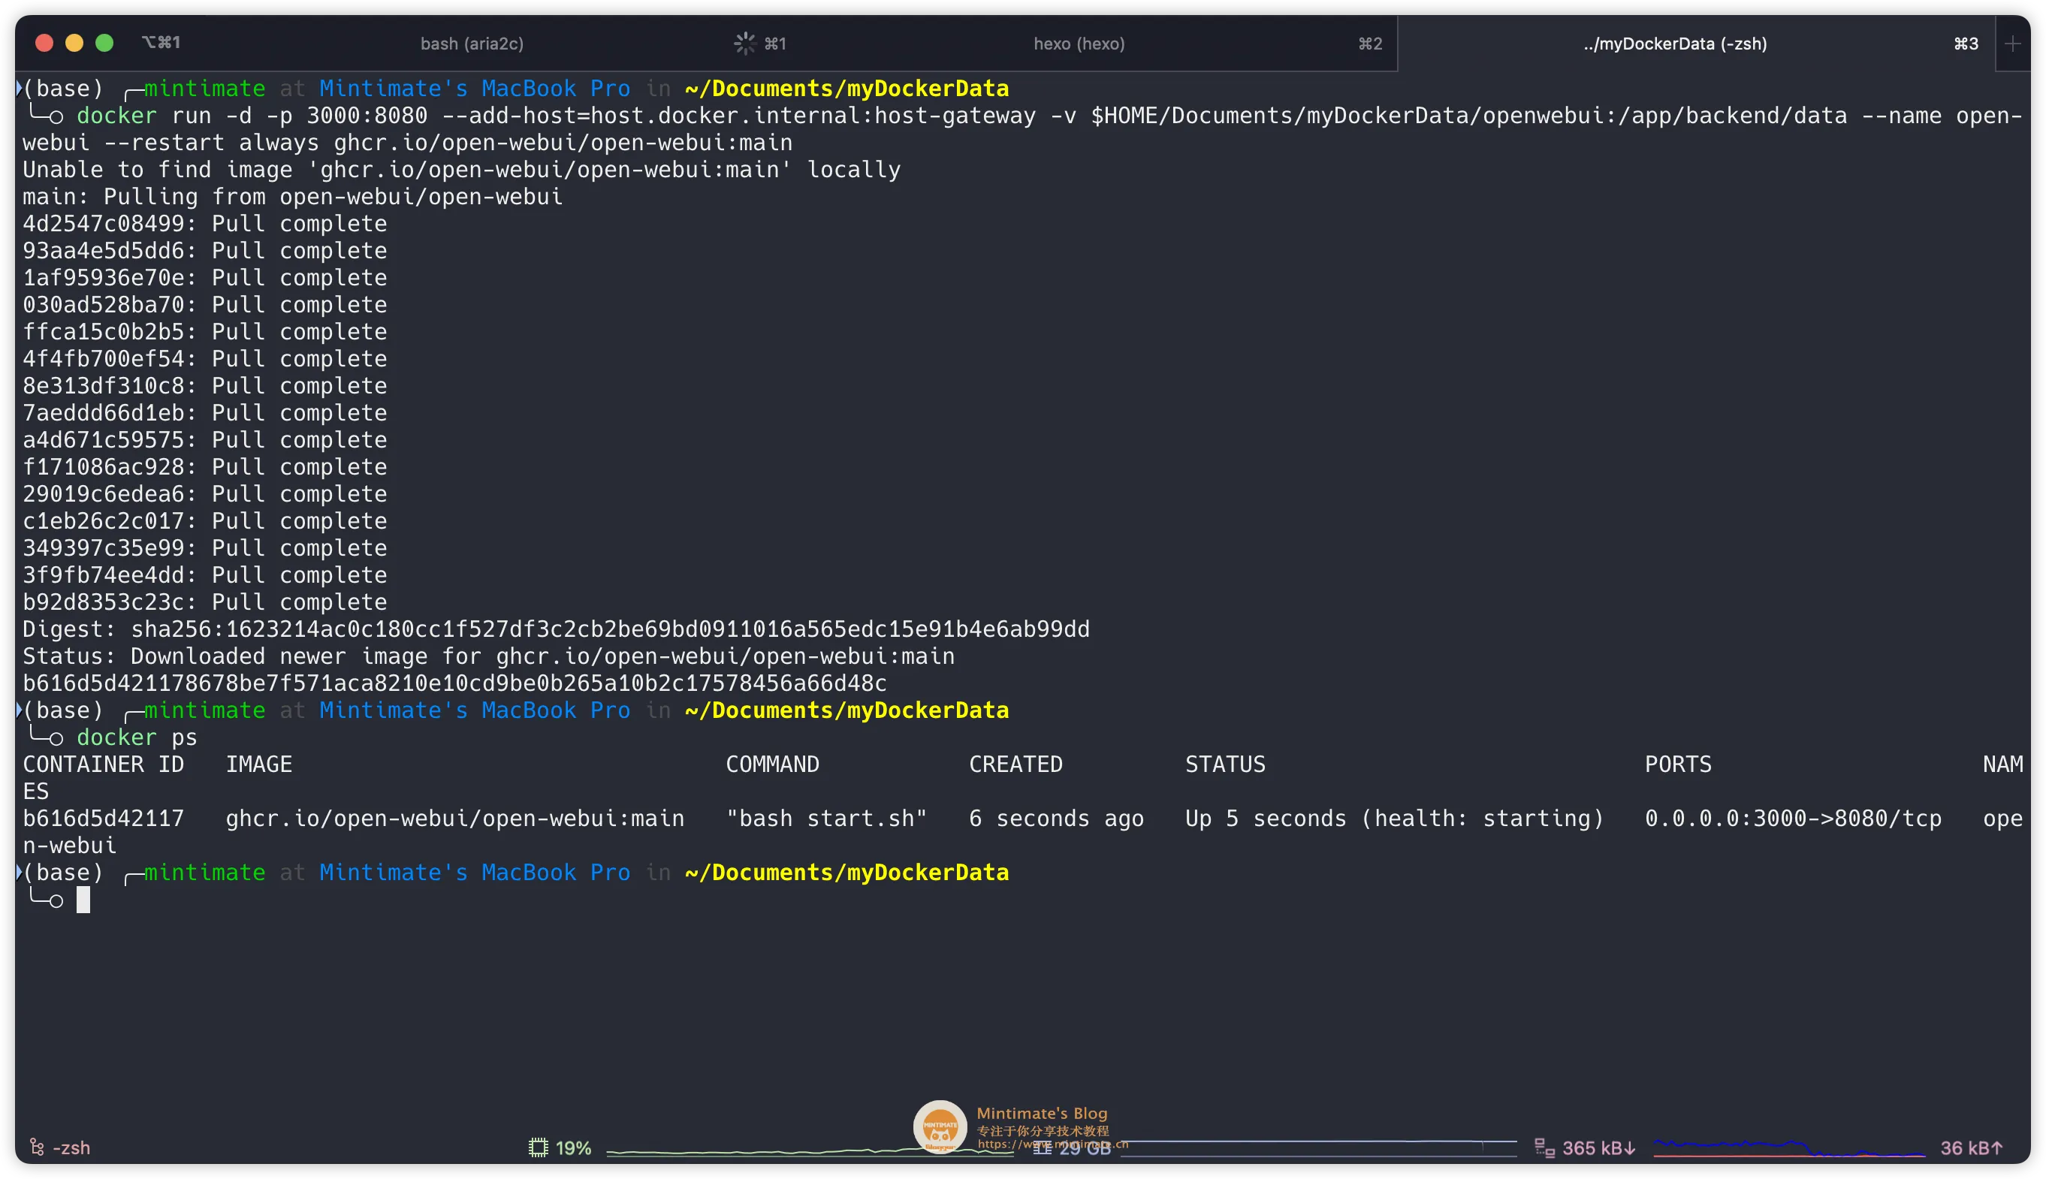This screenshot has height=1179, width=2046.
Task: Click the -zsh job name in status bar
Action: [x=71, y=1147]
